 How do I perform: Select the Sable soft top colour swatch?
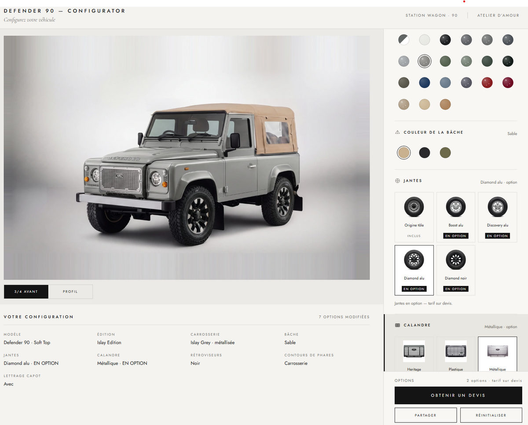click(x=403, y=153)
